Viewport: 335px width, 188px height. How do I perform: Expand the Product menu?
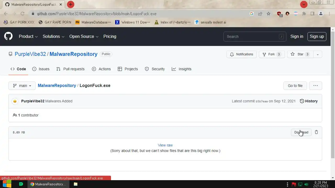(28, 36)
